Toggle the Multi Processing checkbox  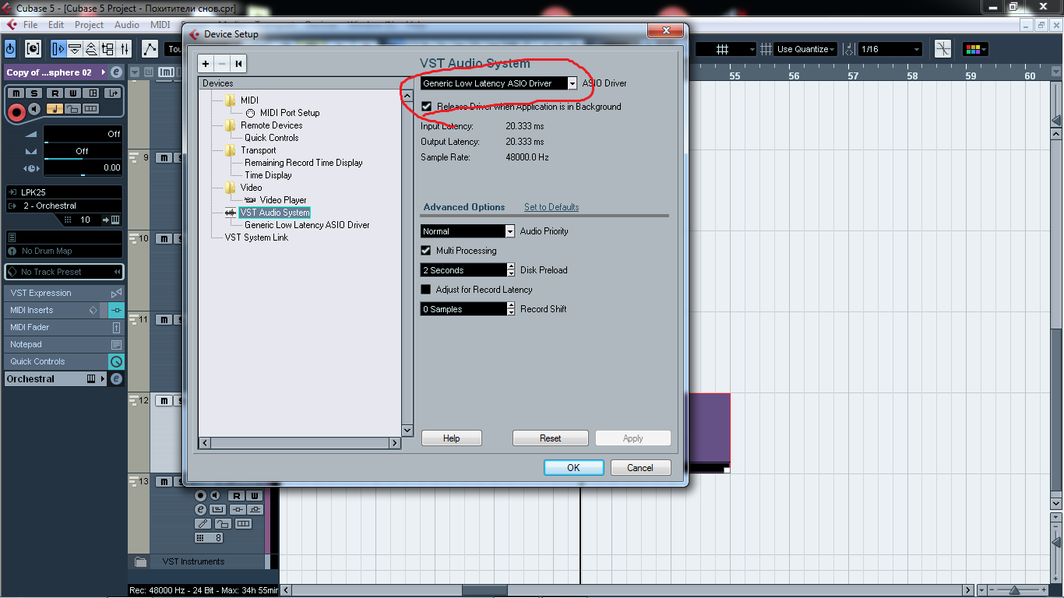click(426, 251)
